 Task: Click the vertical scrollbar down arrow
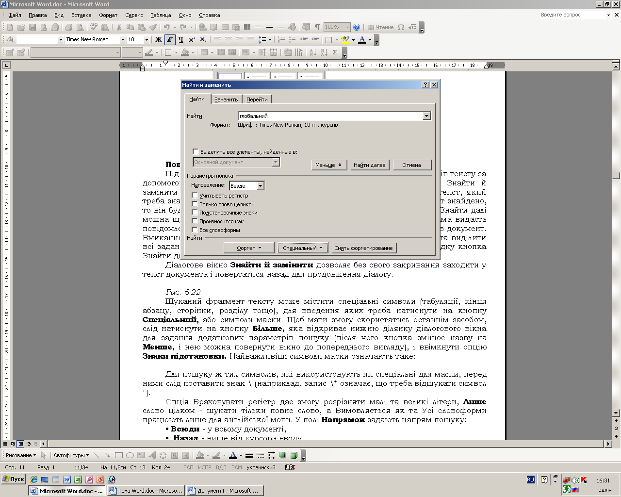pyautogui.click(x=616, y=413)
